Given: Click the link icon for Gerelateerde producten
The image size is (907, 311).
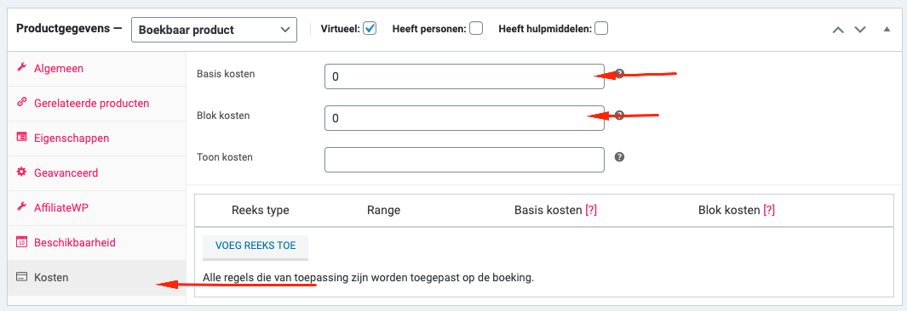Looking at the screenshot, I should pos(21,103).
